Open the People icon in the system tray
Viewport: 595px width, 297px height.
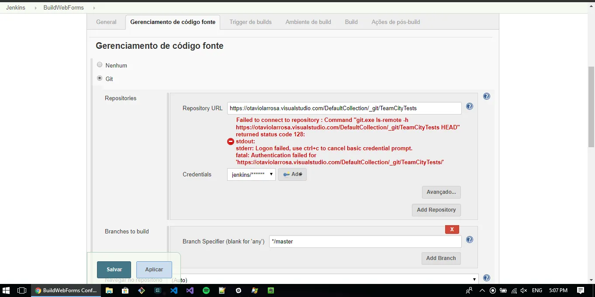pos(469,290)
